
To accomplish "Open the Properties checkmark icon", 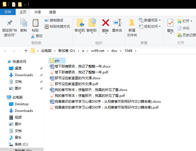I will click(x=170, y=23).
